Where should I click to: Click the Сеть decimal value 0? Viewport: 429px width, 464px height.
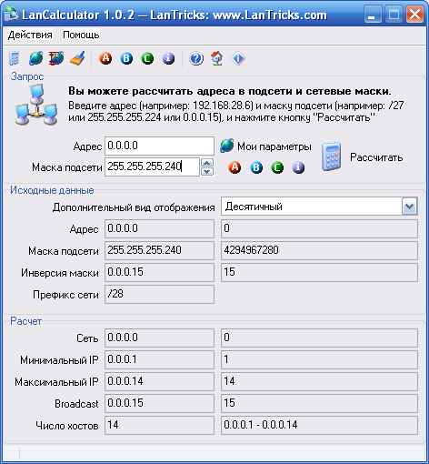click(319, 338)
